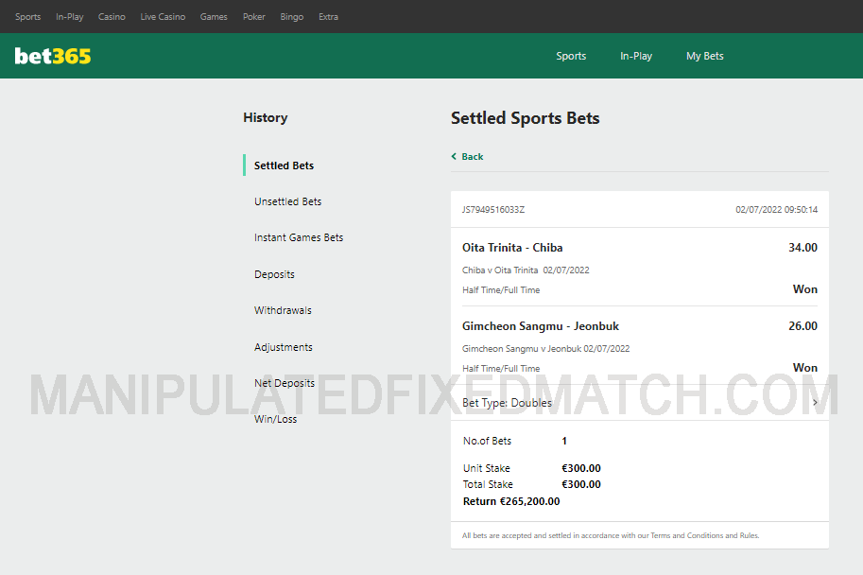863x575 pixels.
Task: Select In-Play in the green header
Action: [636, 56]
